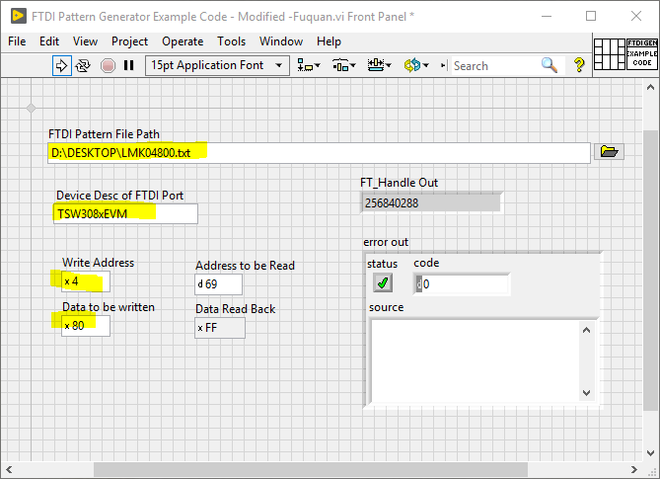Click the FTDI Pattern File Path field
The image size is (660, 479).
tap(319, 153)
